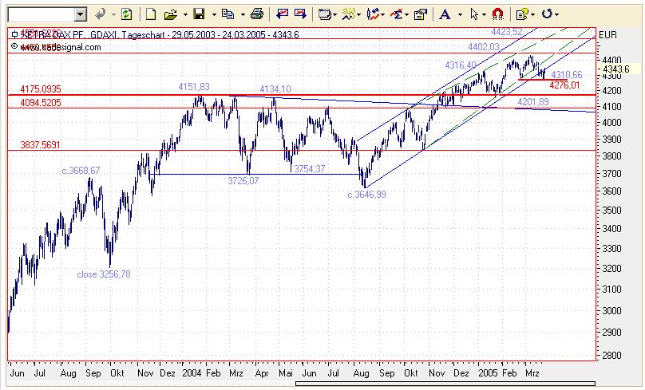The width and height of the screenshot is (645, 390).
Task: Open the symbol combo box dropdown arrow
Action: 81,15
